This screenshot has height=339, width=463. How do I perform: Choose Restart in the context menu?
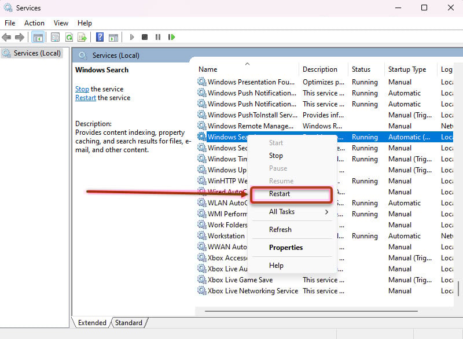292,194
